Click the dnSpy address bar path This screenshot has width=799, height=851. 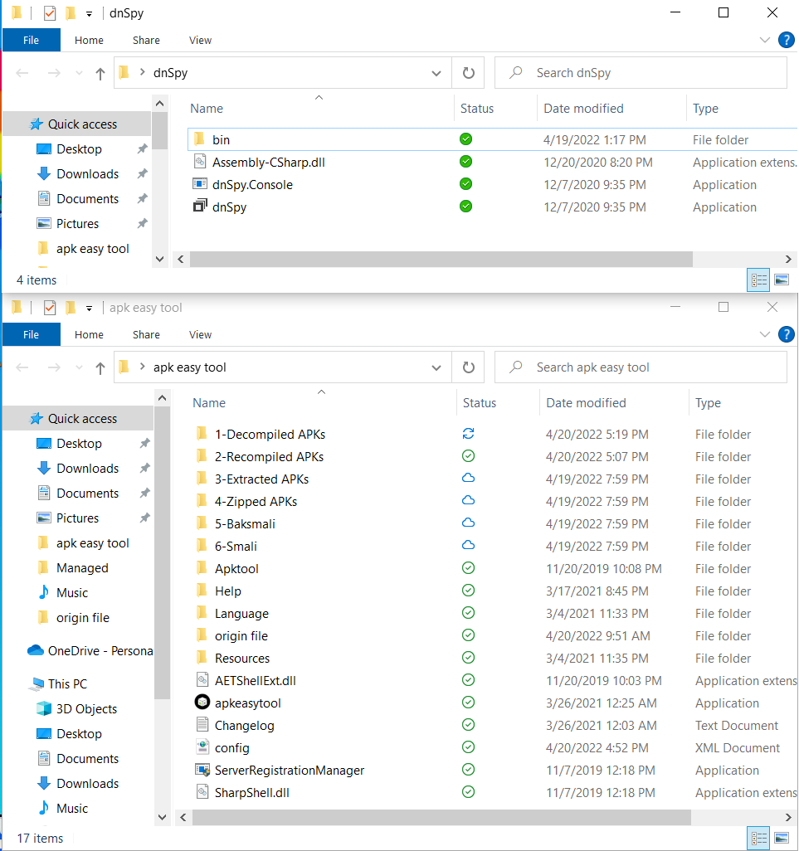click(170, 73)
